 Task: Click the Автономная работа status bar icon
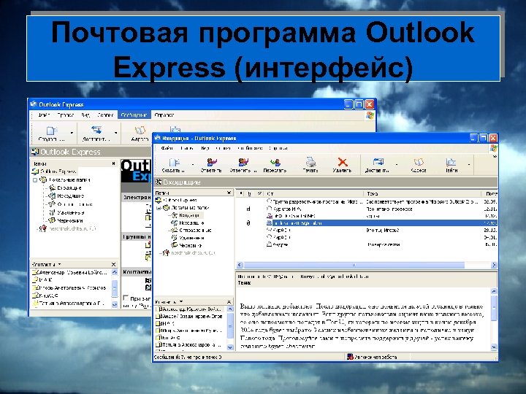click(x=350, y=357)
